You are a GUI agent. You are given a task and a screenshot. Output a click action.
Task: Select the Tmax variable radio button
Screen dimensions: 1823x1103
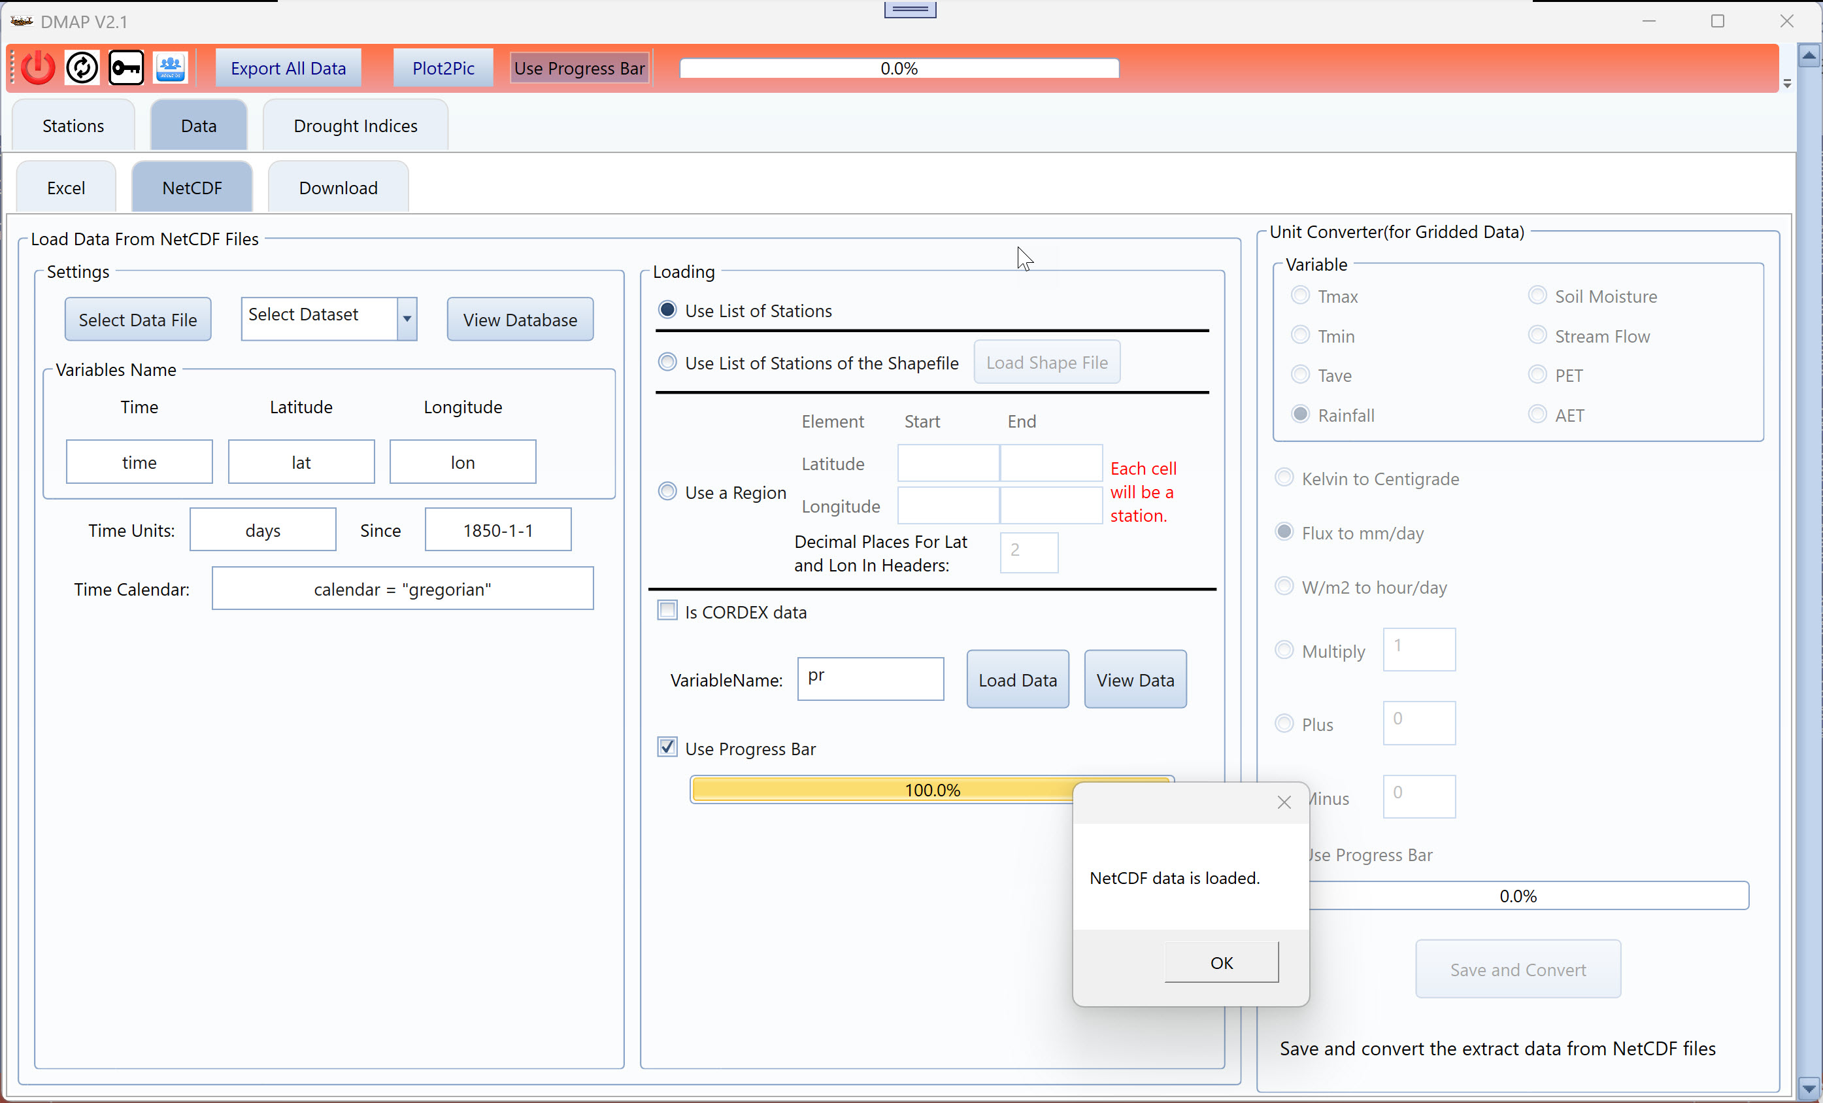point(1300,296)
